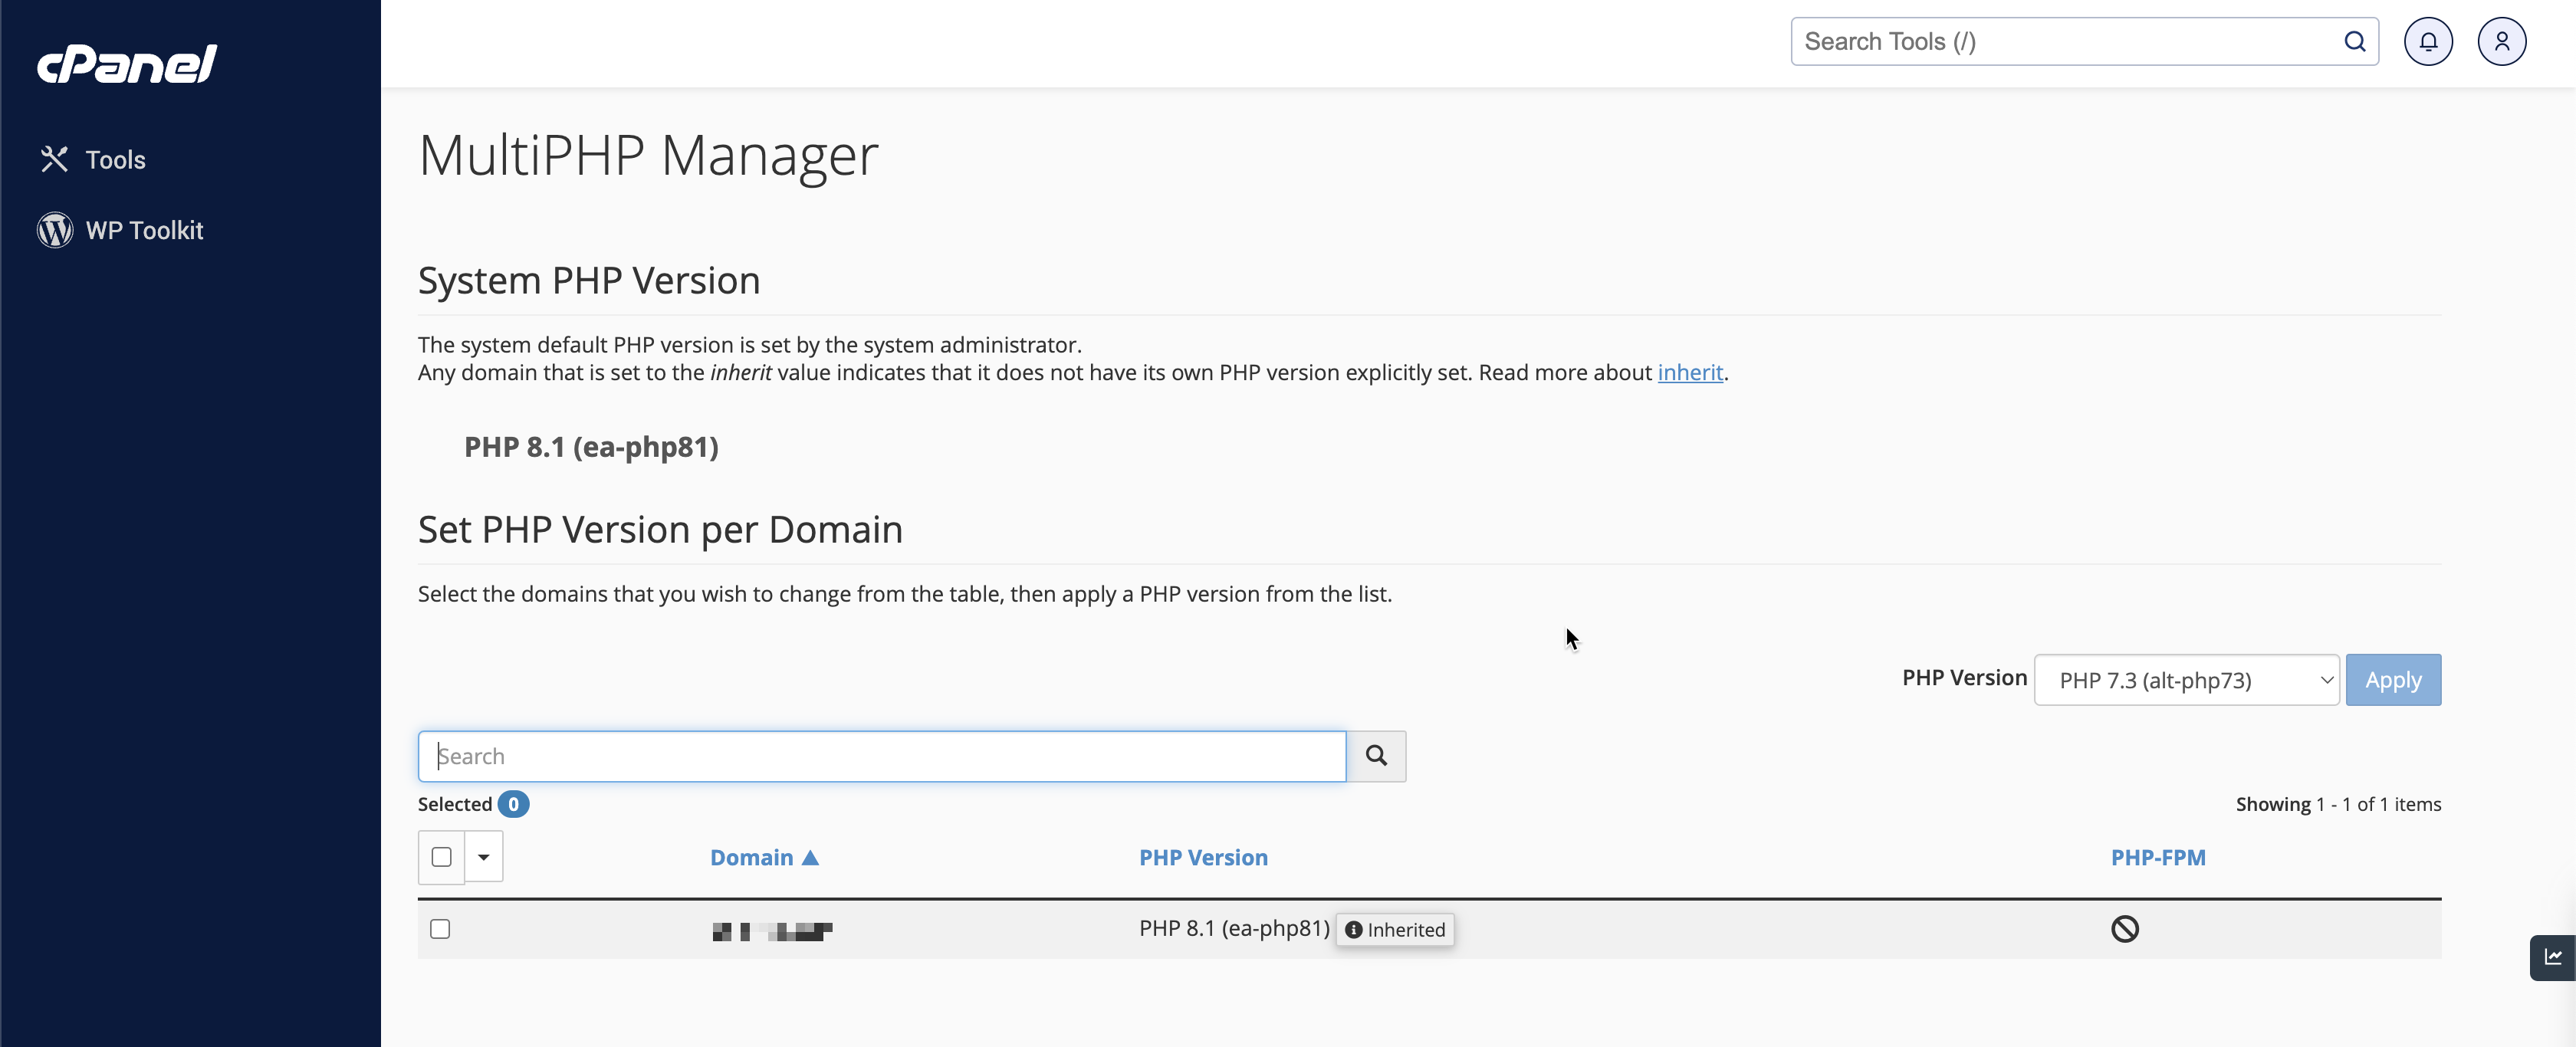Toggle the select-all domains checkbox
This screenshot has height=1047, width=2576.
(x=441, y=857)
